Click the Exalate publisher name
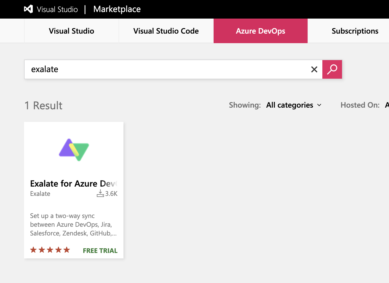 [40, 194]
